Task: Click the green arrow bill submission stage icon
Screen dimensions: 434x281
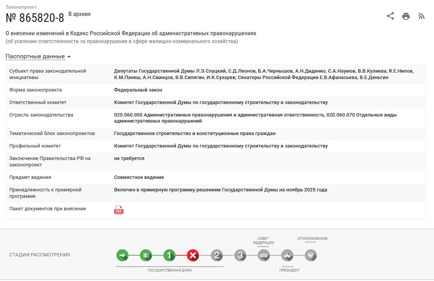Action: pyautogui.click(x=122, y=255)
